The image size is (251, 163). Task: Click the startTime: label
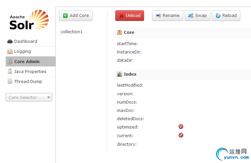pos(127,44)
